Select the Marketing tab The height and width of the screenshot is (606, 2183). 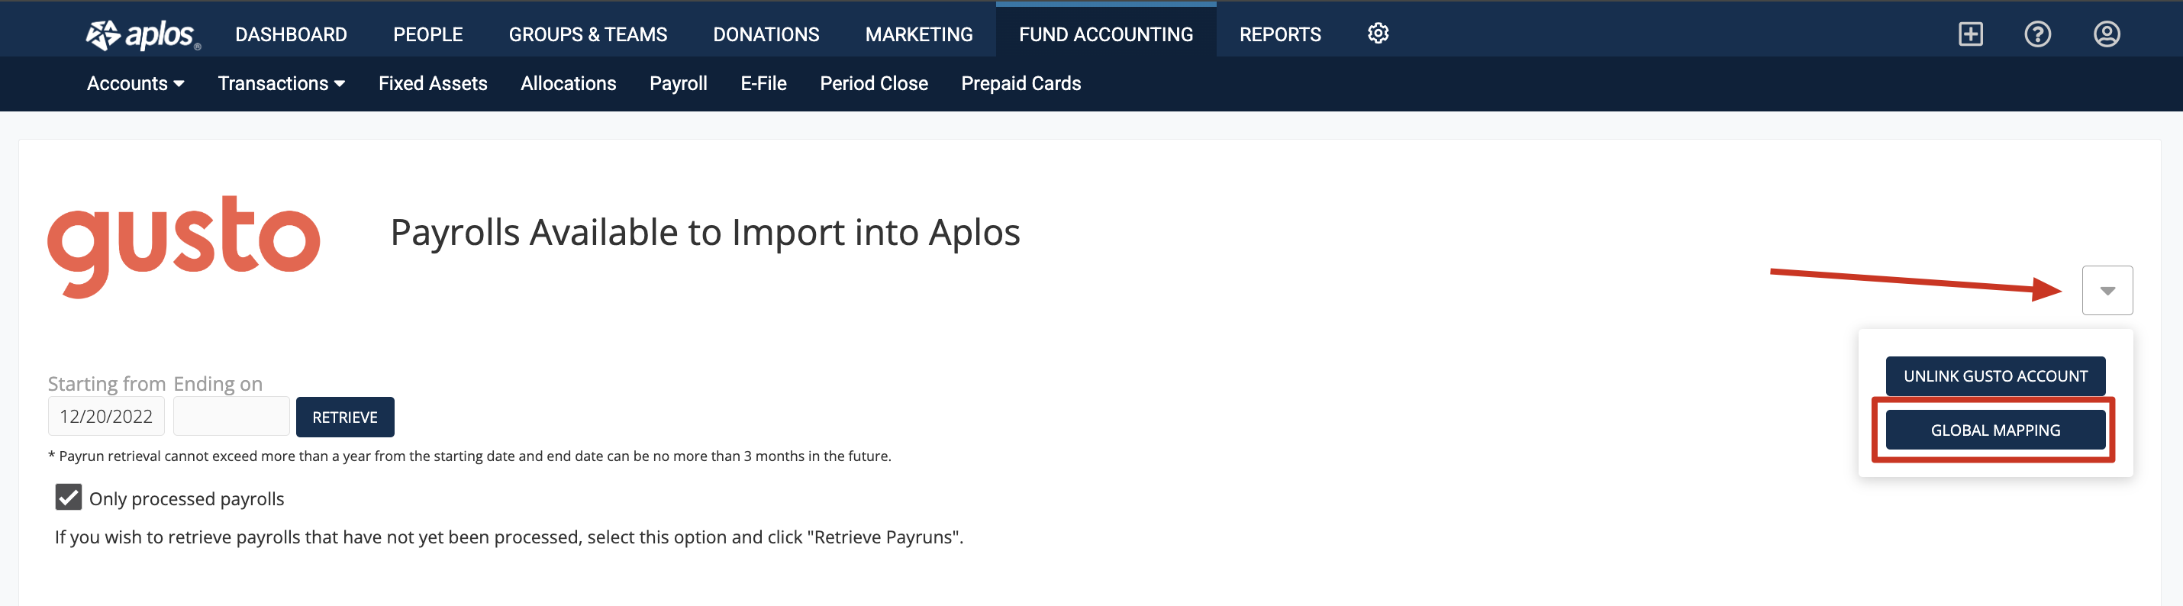919,34
